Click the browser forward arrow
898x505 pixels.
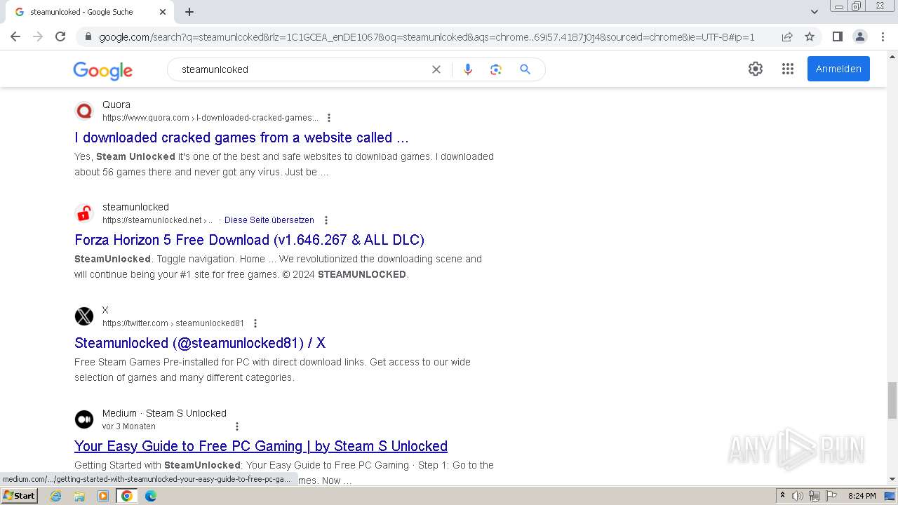pyautogui.click(x=38, y=36)
